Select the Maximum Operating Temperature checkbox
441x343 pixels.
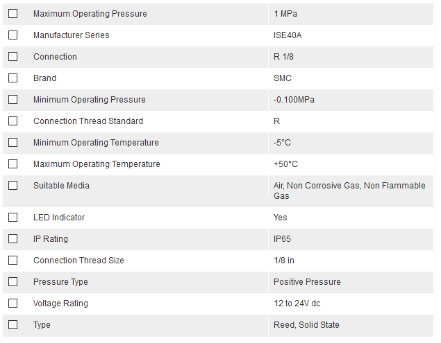[x=13, y=164]
